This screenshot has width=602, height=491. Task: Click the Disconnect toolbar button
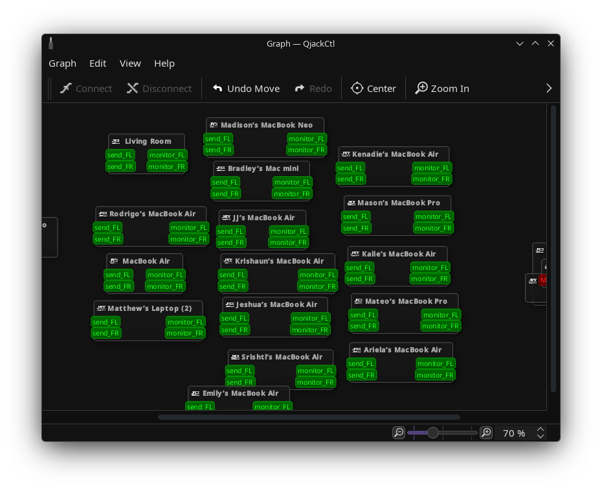tap(159, 89)
